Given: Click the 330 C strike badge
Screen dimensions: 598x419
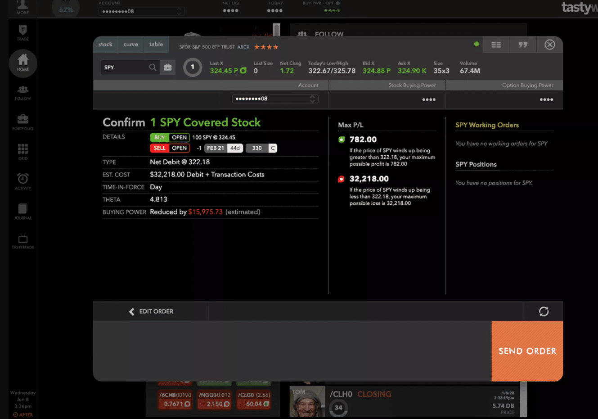Looking at the screenshot, I should click(x=261, y=148).
